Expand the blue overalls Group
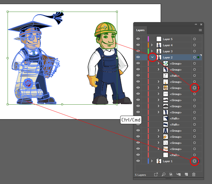Image resolution: width=212 pixels, height=184 pixels. tap(158, 131)
